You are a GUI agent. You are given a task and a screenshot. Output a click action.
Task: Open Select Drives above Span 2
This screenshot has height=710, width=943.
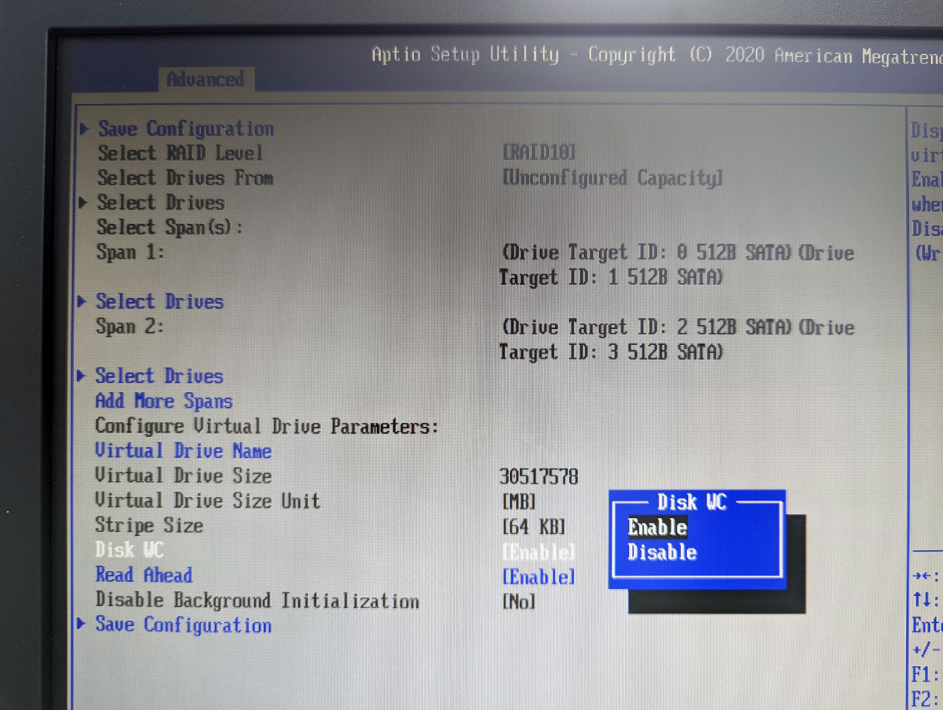[160, 302]
